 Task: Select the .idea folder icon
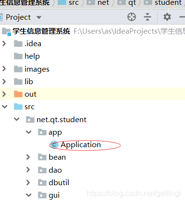[18, 44]
